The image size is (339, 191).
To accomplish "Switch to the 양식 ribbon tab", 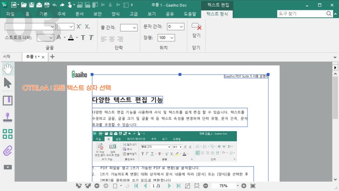I will click(115, 14).
